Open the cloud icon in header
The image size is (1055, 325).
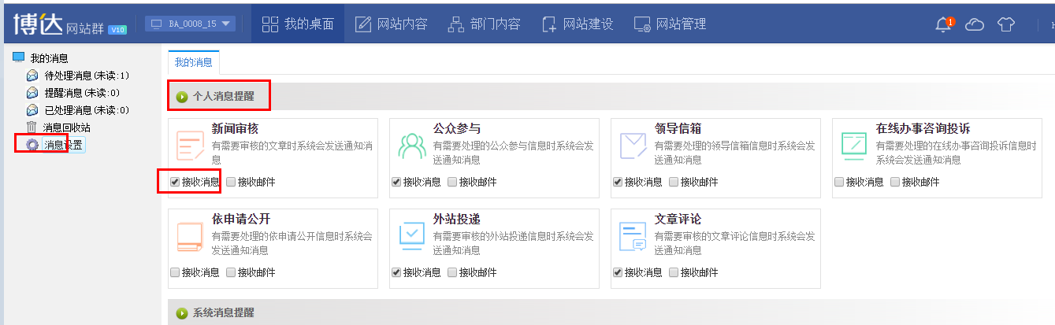pos(975,24)
